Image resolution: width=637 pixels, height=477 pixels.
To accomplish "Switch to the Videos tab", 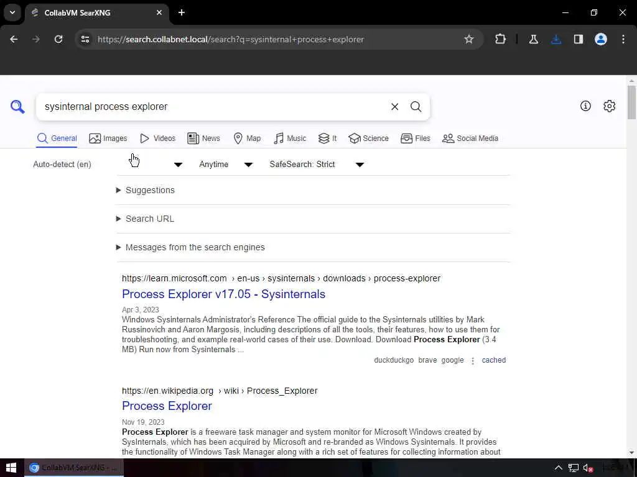I will tap(157, 139).
